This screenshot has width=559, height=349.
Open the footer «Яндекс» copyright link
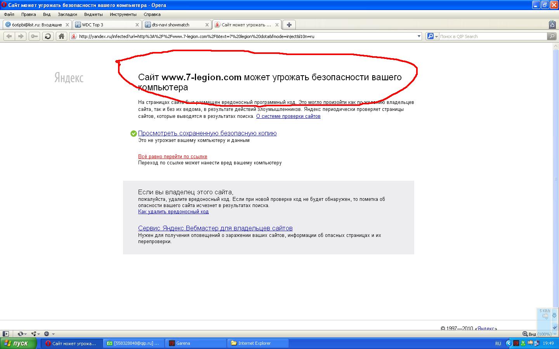487,328
